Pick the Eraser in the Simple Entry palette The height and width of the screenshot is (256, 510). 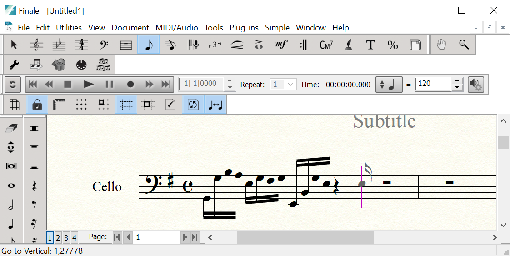tap(11, 129)
